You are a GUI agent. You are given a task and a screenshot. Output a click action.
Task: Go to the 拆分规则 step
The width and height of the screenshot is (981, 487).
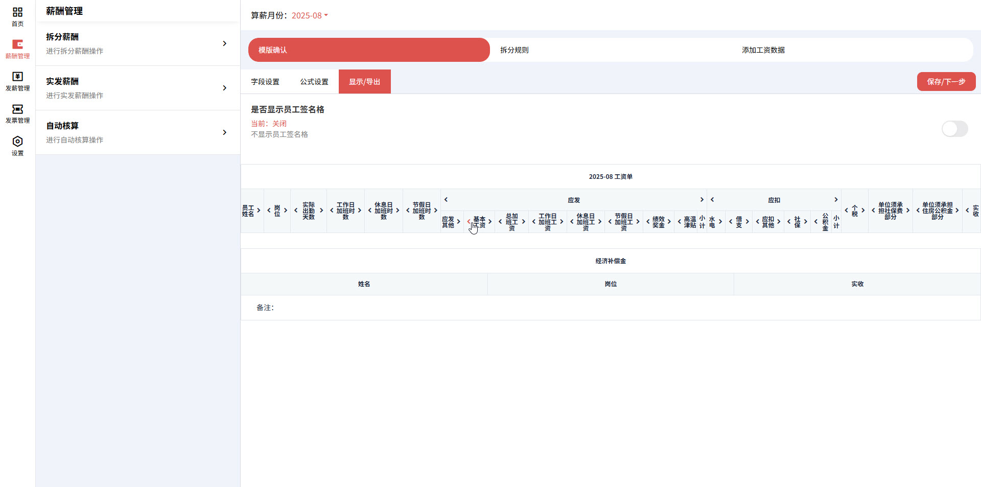point(515,50)
